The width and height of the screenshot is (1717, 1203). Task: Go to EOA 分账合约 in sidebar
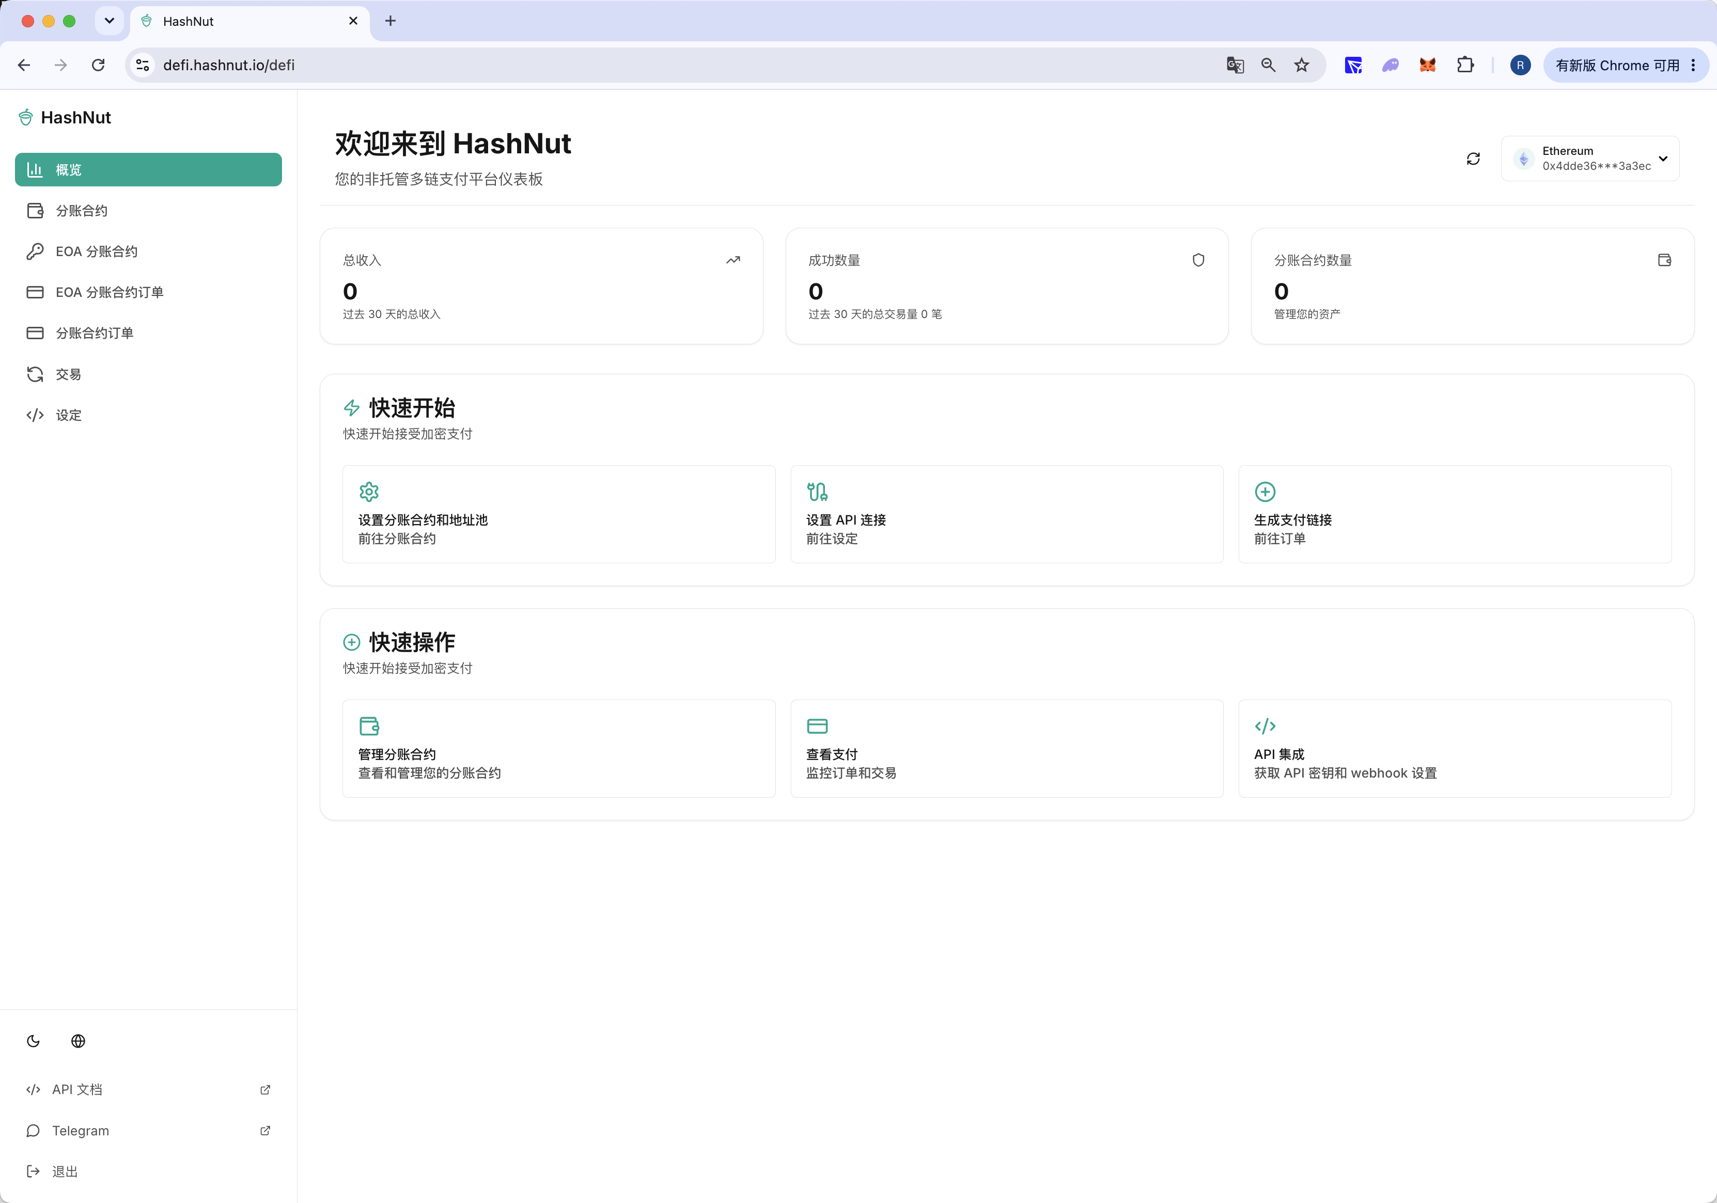pos(148,251)
